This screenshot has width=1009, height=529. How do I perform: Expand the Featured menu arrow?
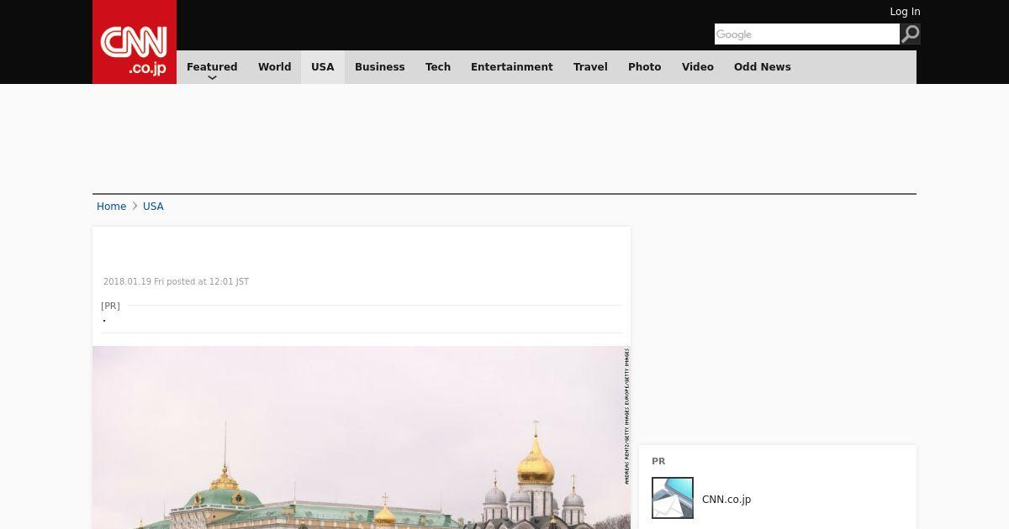pos(212,78)
